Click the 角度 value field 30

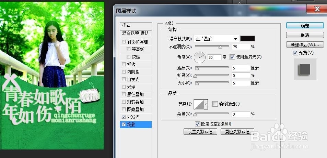coord(214,57)
